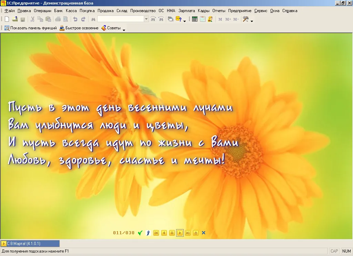
Task: Expand the search field dropdown arrow
Action: pos(146,19)
